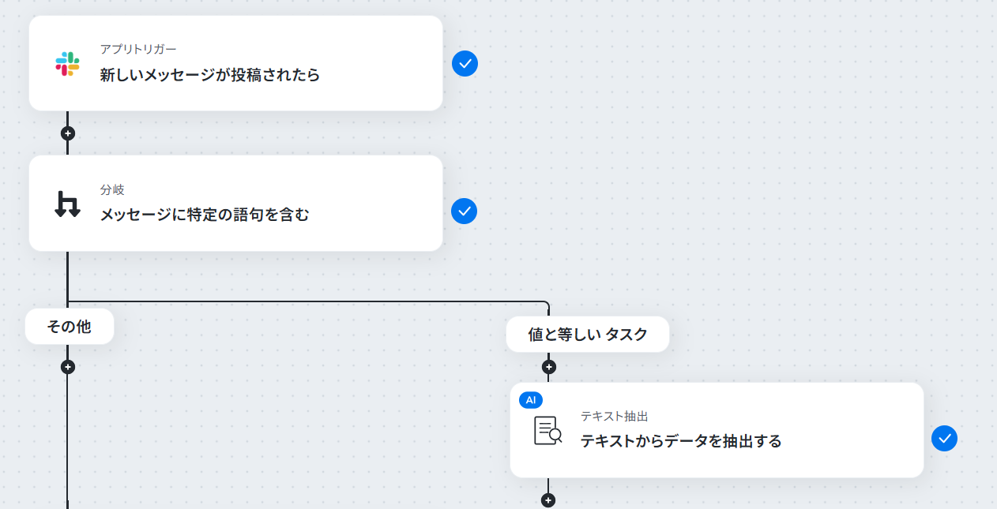The height and width of the screenshot is (509, 997).
Task: Add step below the Slack trigger
Action: [x=68, y=133]
